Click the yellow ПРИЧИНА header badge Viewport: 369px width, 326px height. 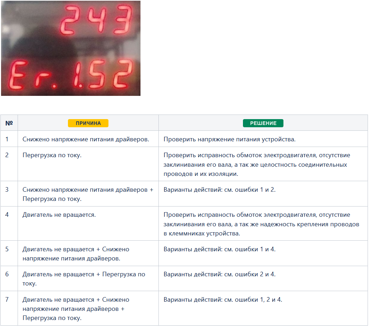coord(88,123)
